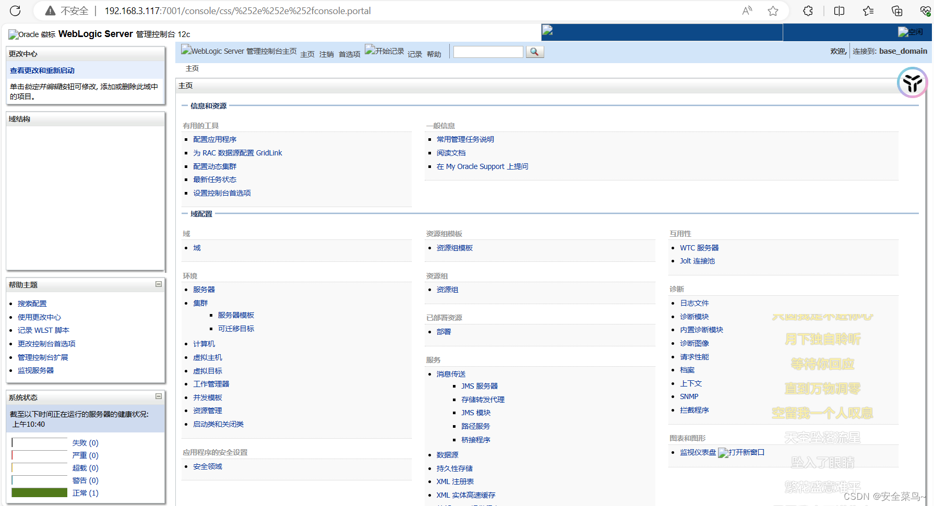Open 监视仪表盘 link
The width and height of the screenshot is (934, 506).
click(698, 452)
